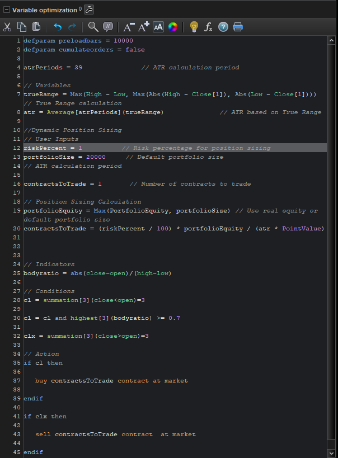The image size is (338, 458).
Task: Click 'buy' keyword on line 37
Action: (x=41, y=381)
